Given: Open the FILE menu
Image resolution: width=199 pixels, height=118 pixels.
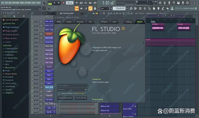Looking at the screenshot, I should 2,3.
